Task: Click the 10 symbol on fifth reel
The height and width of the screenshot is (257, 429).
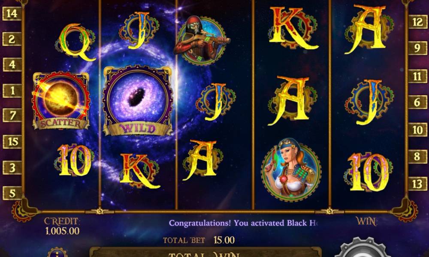Action: pos(368,172)
